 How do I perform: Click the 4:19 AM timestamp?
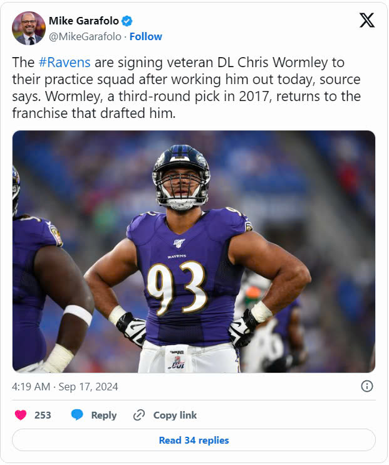(31, 387)
